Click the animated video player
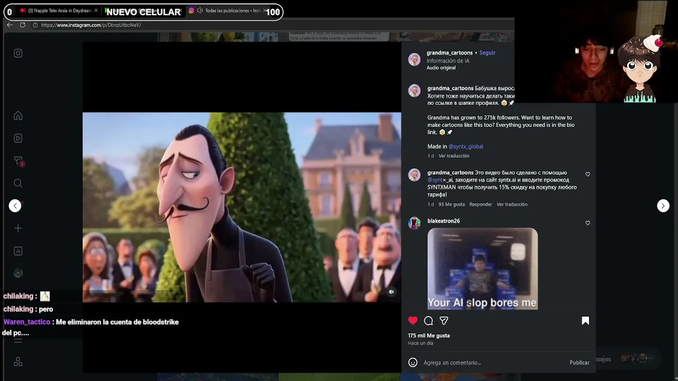678x381 pixels. pyautogui.click(x=242, y=207)
